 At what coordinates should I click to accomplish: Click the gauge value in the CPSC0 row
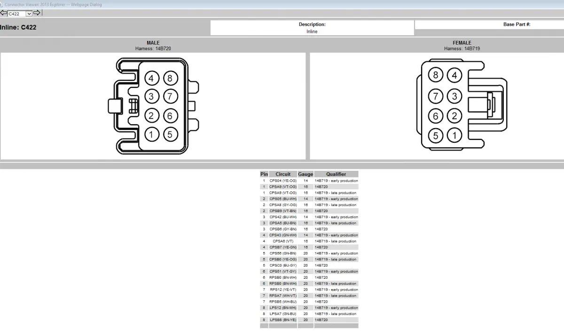click(x=305, y=266)
